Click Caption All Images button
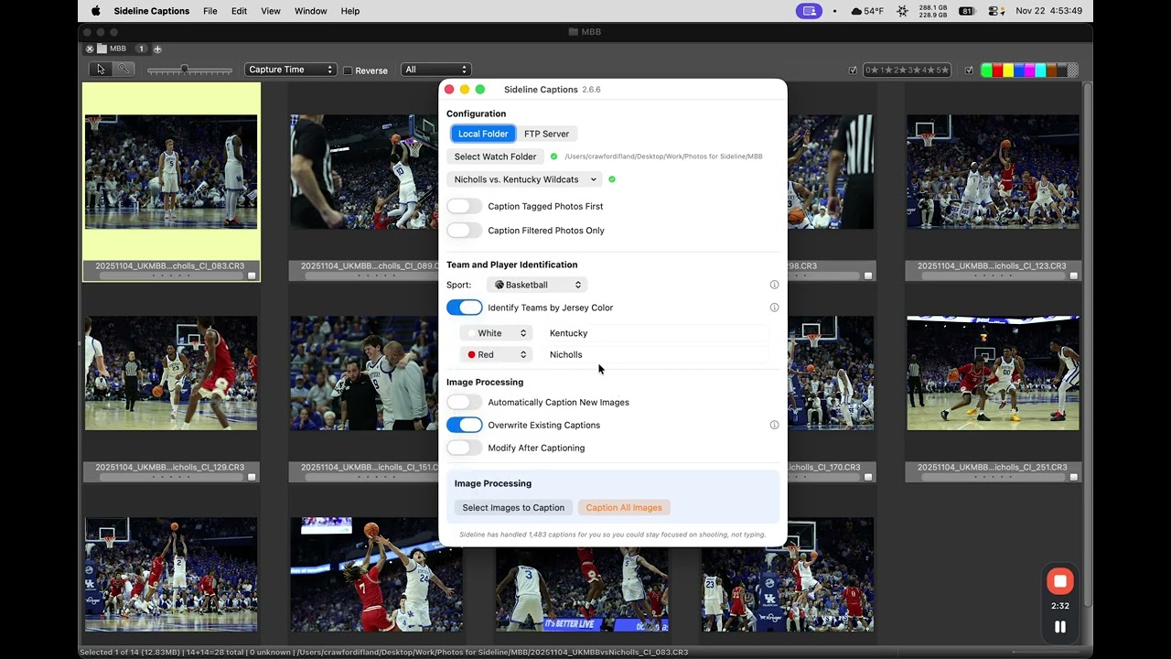 point(624,507)
